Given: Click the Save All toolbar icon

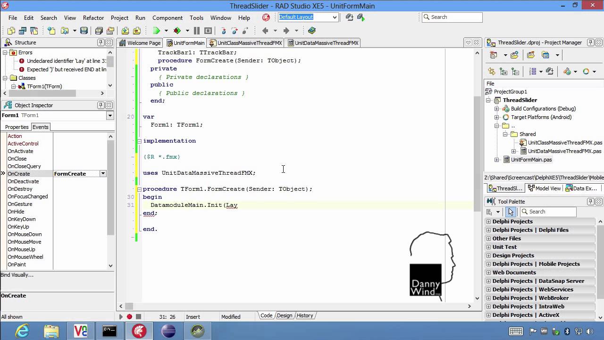Looking at the screenshot, I should coord(99,31).
